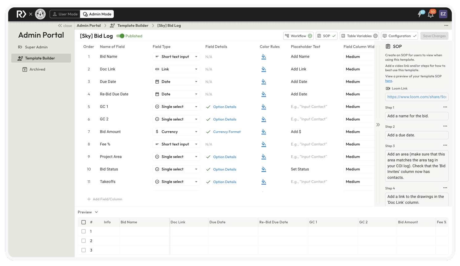This screenshot has height=266, width=460.
Task: Open Option Details for GC 1
Action: [224, 107]
